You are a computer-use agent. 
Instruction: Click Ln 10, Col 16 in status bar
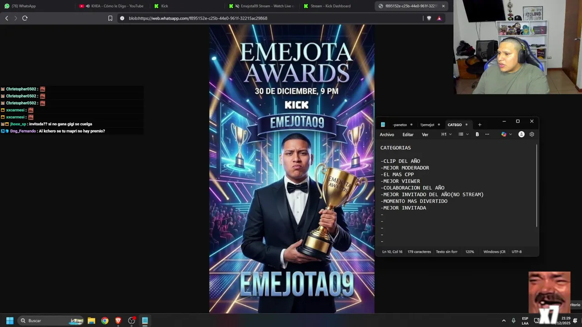click(392, 252)
